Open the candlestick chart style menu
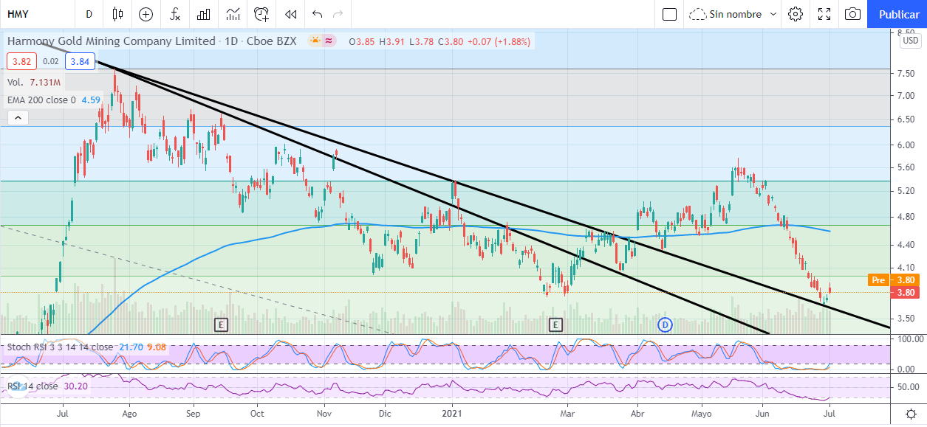This screenshot has height=427, width=927. 117,14
